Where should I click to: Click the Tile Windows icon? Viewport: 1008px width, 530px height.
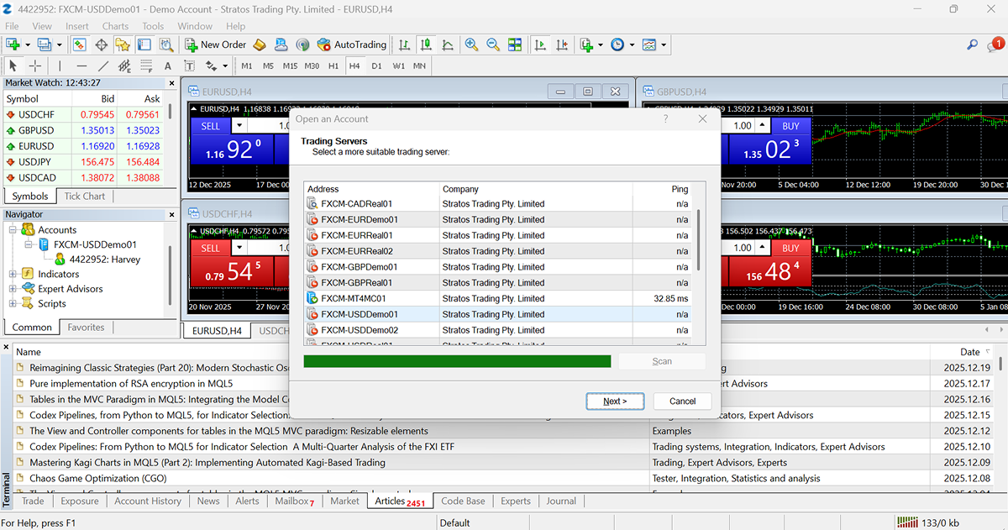click(x=515, y=45)
